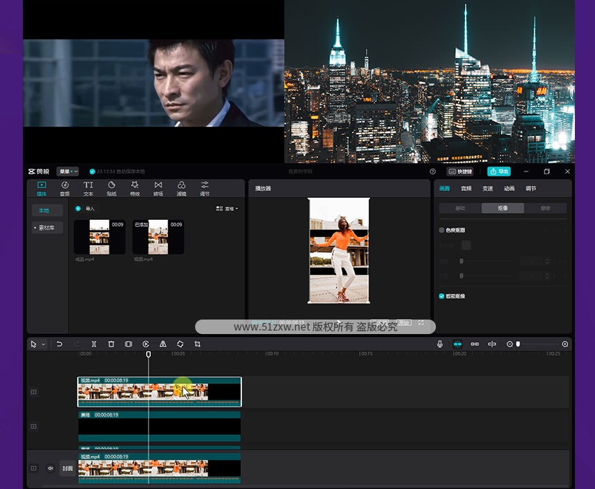Uncheck the 智能抠像 smart cutout checkbox
Viewport: 595px width, 489px height.
click(x=442, y=296)
